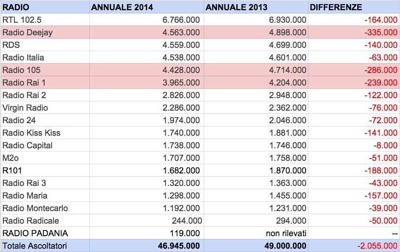Select the 4.714.000 Radio 105 value

(x=287, y=70)
